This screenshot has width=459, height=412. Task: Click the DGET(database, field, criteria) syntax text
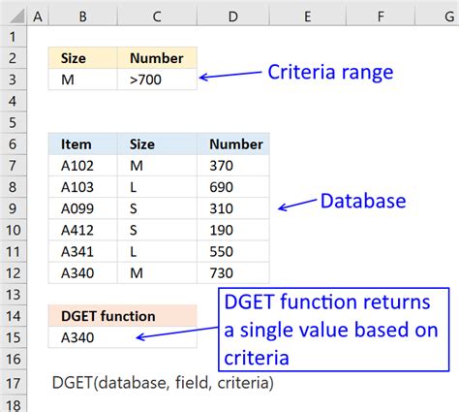click(163, 383)
